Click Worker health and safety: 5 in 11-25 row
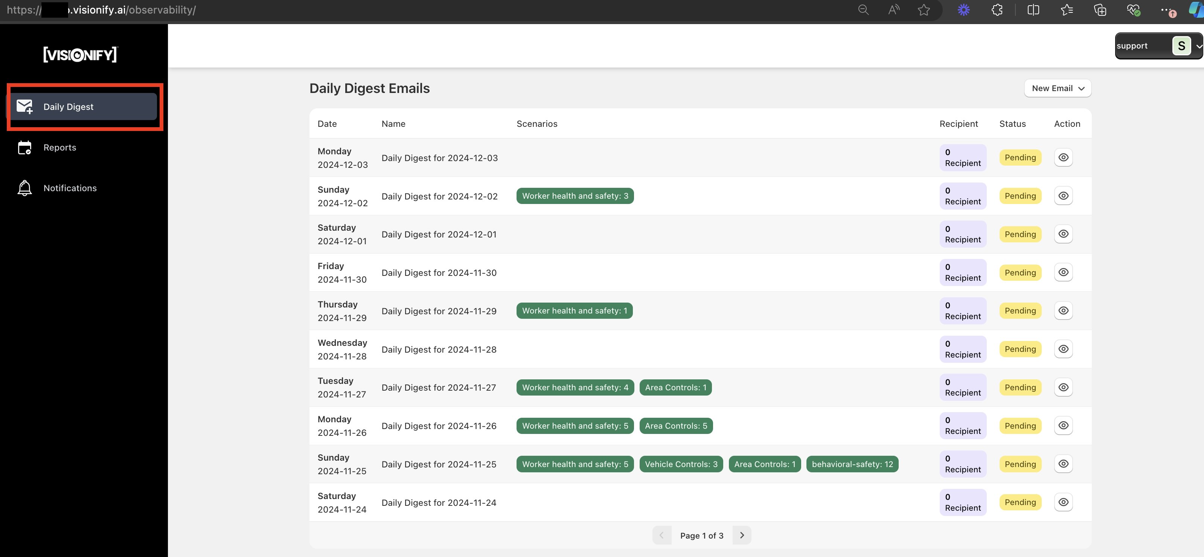The width and height of the screenshot is (1204, 557). pyautogui.click(x=575, y=464)
